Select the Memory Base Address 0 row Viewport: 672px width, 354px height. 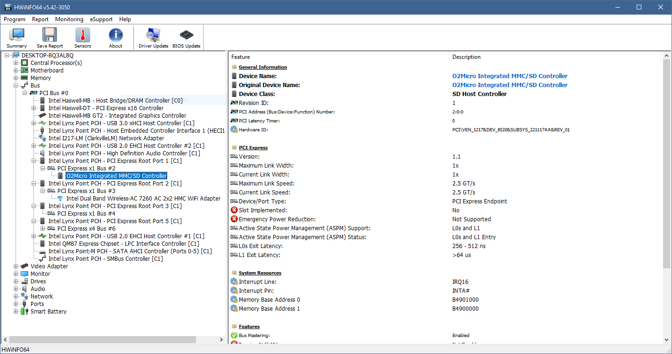pyautogui.click(x=445, y=300)
